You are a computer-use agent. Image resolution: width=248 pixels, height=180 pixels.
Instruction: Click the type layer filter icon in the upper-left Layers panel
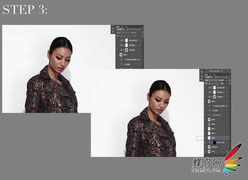(133, 29)
